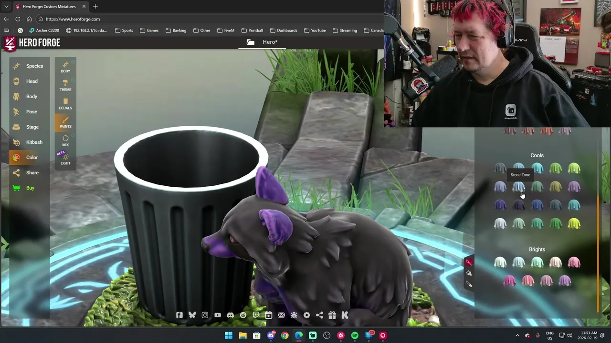Viewport: 611px width, 343px height.
Task: Open the Discord link icon
Action: [230, 315]
